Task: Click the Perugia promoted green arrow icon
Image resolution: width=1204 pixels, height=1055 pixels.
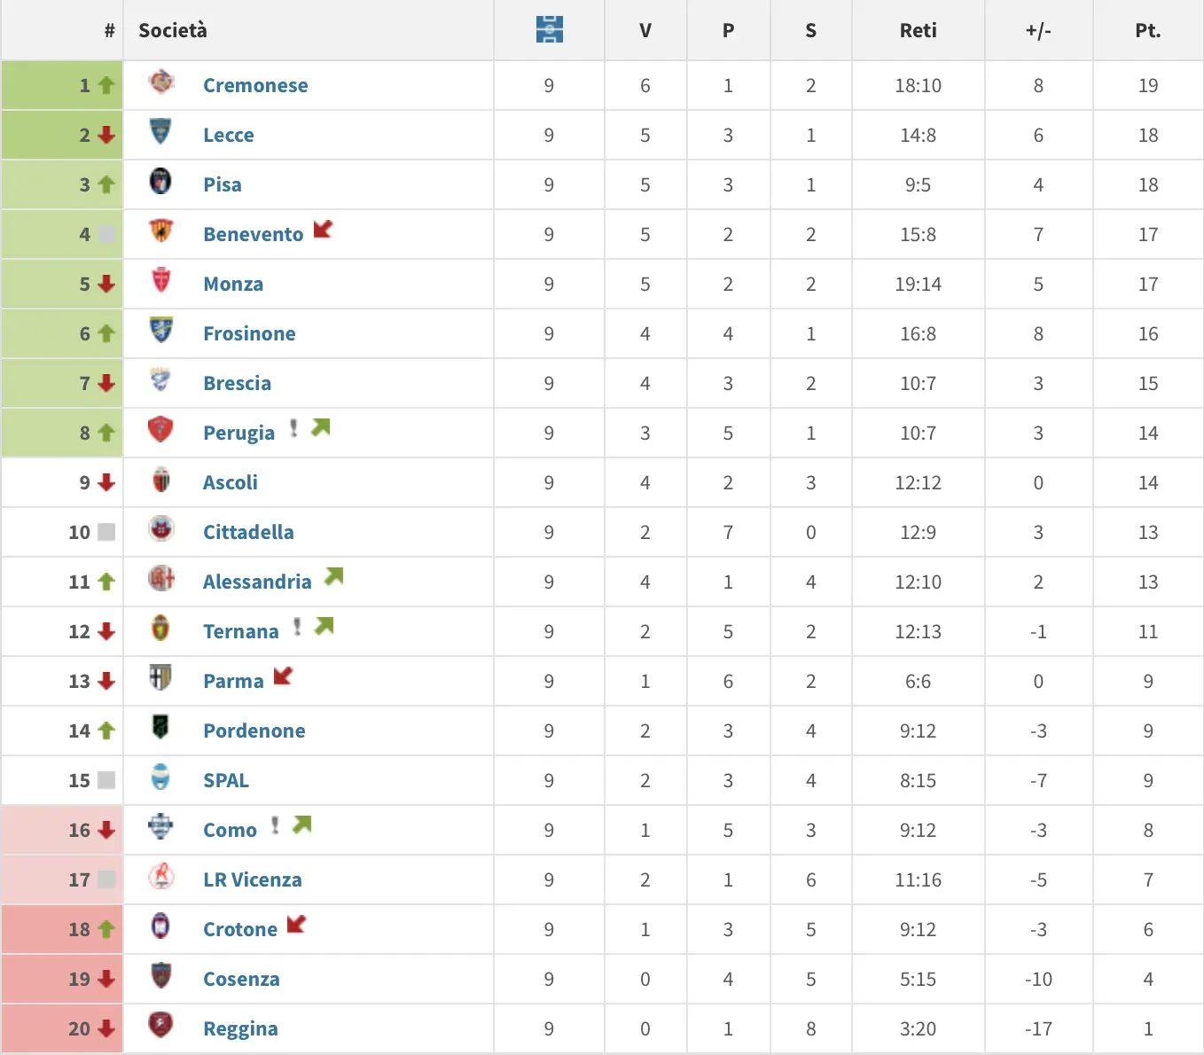Action: [320, 427]
